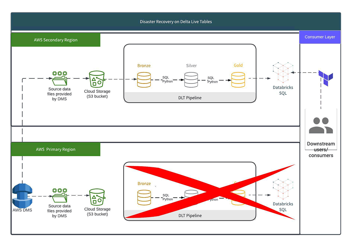Click secondary region Silver database icon
Screen dimensions: 351x248
(x=191, y=80)
